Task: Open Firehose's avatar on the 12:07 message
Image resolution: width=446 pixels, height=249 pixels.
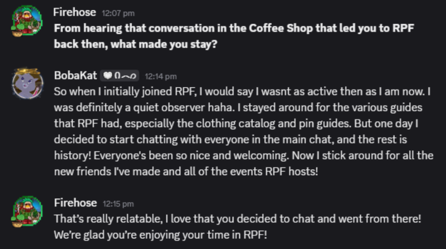Action: [27, 21]
